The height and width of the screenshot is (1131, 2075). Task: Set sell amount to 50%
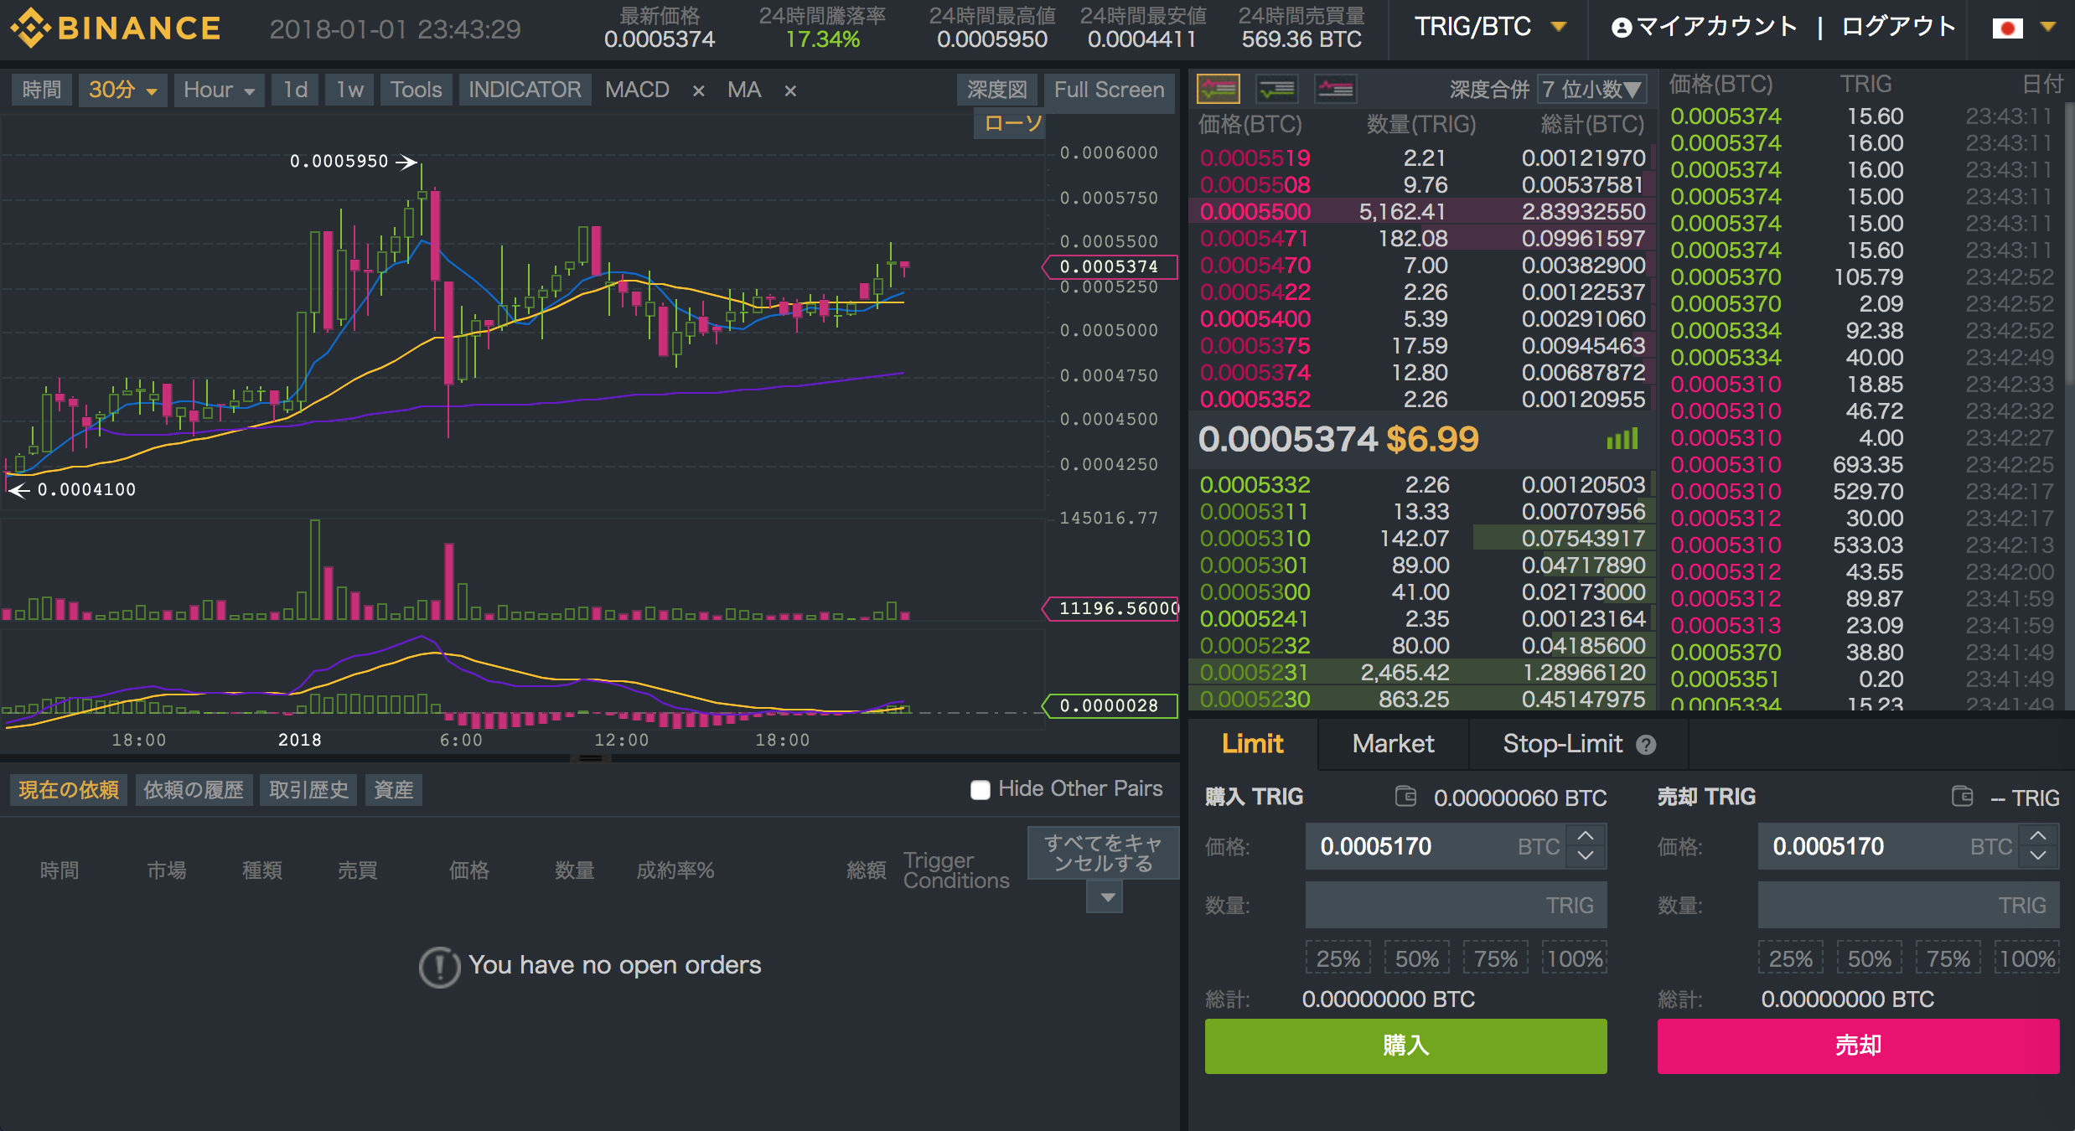click(1870, 958)
